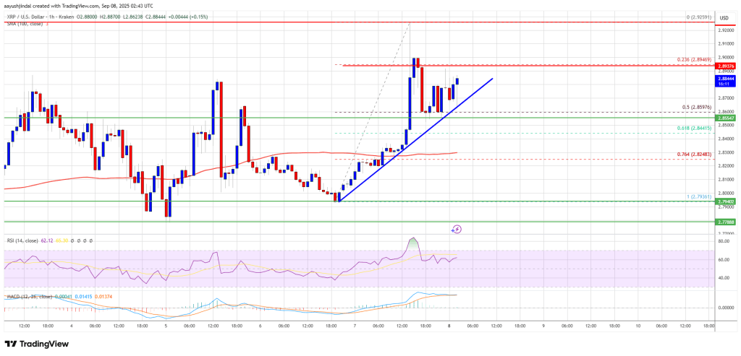Select the MACD (12, 26, close) legend
The width and height of the screenshot is (741, 356).
[x=27, y=295]
